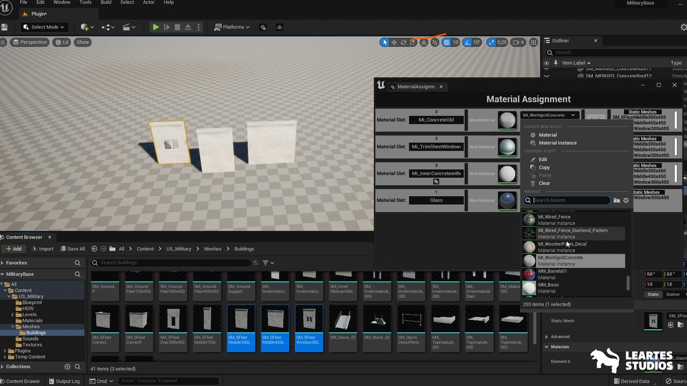Click the Save icon in main toolbar
Screen dimensions: 687x386
pos(4,27)
